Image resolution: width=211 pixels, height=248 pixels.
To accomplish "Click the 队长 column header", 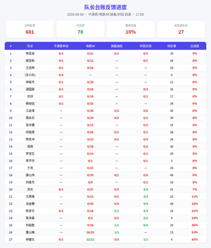I will [30, 46].
